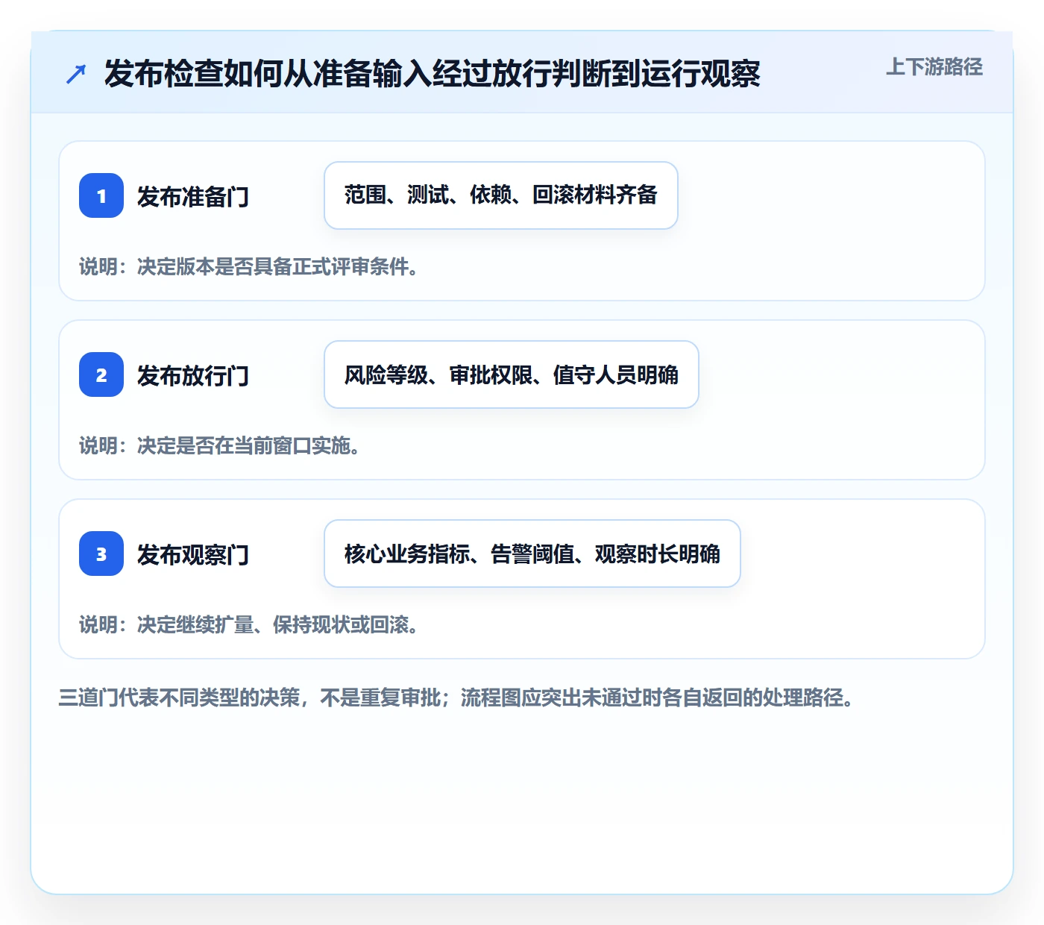The width and height of the screenshot is (1044, 925).
Task: Click the step 3 number badge
Action: point(101,554)
